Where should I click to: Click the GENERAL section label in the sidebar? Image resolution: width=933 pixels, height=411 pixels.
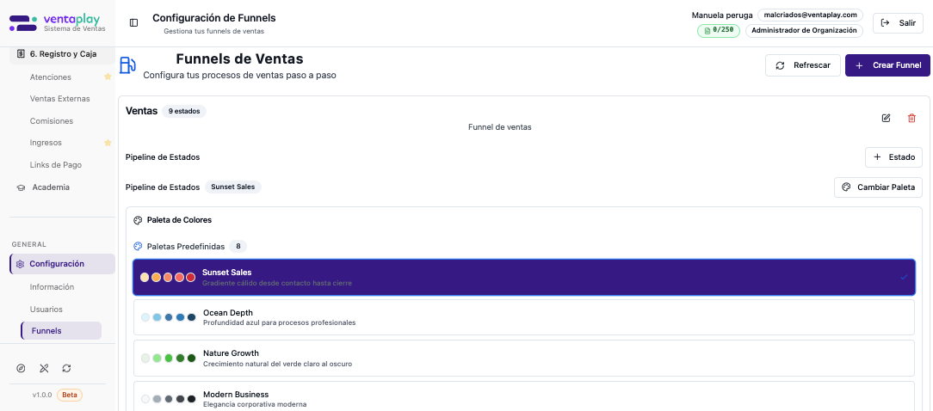[29, 244]
